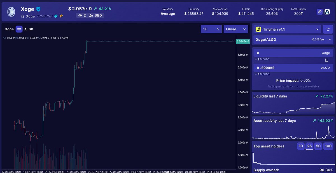Click the Xoge asset ID 782285248
336x173 pixels.
click(x=45, y=16)
